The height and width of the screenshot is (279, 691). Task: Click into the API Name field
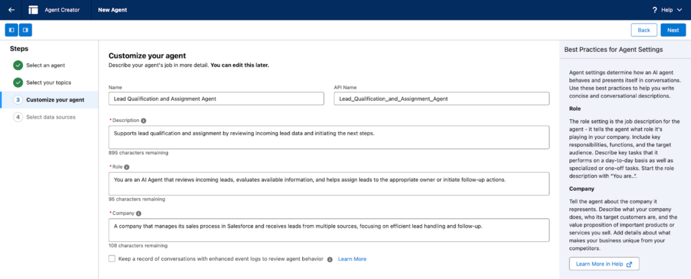pyautogui.click(x=441, y=98)
